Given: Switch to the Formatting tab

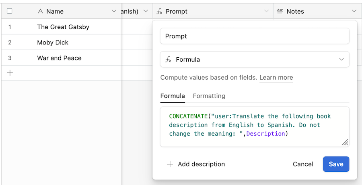Looking at the screenshot, I should click(x=209, y=96).
